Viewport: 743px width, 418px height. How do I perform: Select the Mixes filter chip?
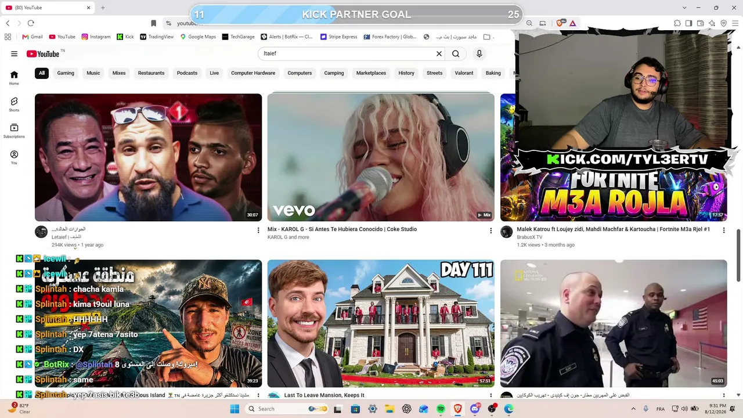[x=119, y=73]
